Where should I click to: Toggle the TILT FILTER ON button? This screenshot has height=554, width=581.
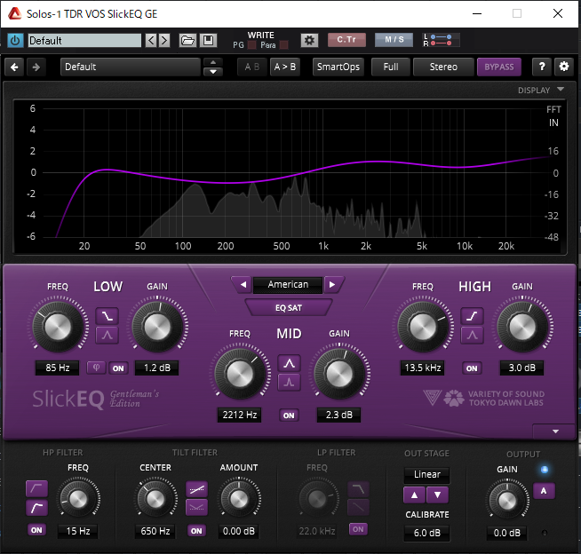click(196, 531)
